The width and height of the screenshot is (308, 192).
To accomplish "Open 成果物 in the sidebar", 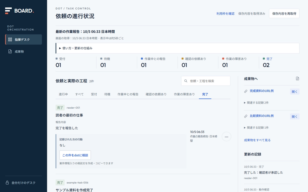I will coord(23,52).
